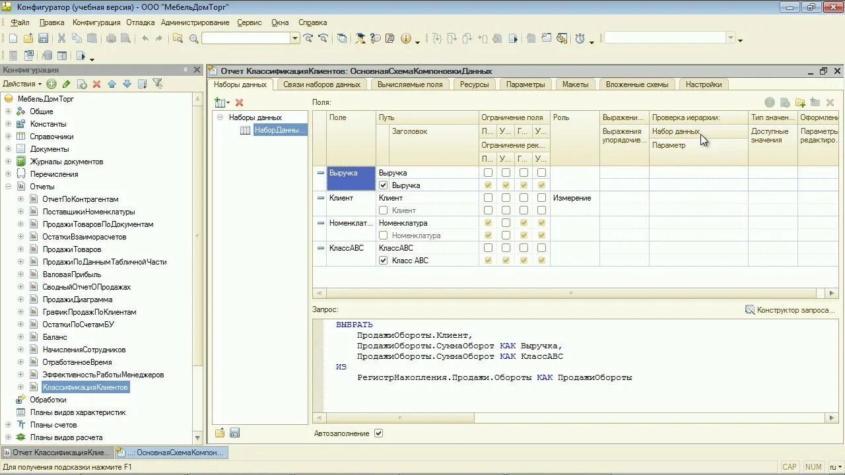Screen dimensions: 845x475
Task: Expand the Справочники tree node
Action: coord(8,137)
